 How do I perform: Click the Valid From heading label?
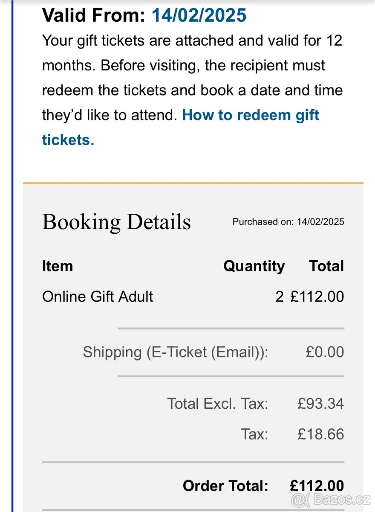94,15
